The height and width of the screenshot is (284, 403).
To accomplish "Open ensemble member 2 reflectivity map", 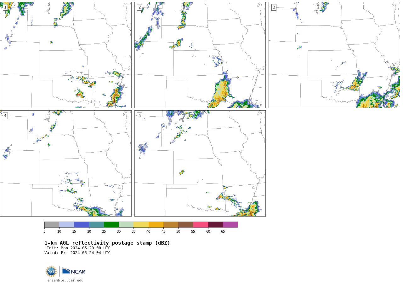I will [x=200, y=55].
